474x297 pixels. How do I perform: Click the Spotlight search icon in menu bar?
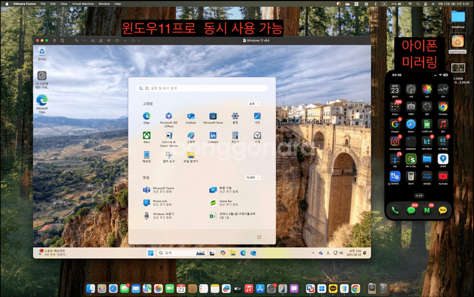click(418, 4)
